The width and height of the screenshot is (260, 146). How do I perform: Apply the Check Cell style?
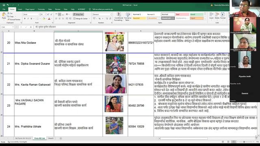coord(168,18)
